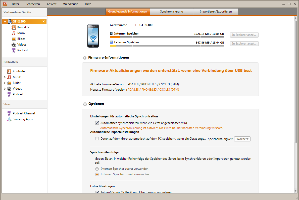
Task: Open the Ansicht menu
Action: [x=52, y=4]
